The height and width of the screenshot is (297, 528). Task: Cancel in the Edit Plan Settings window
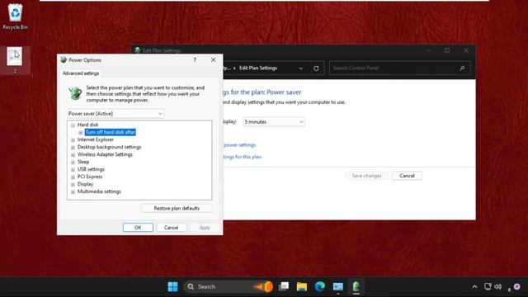click(x=407, y=176)
